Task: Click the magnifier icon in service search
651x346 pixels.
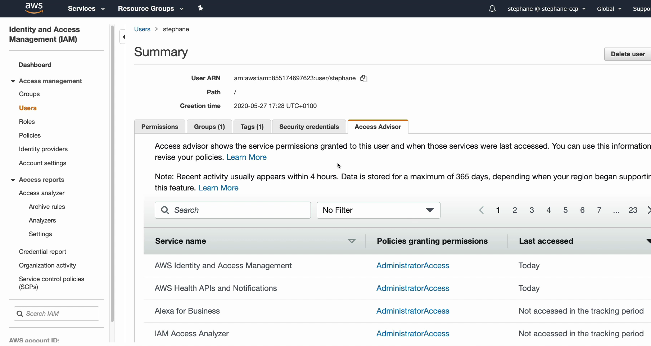Action: pyautogui.click(x=165, y=210)
